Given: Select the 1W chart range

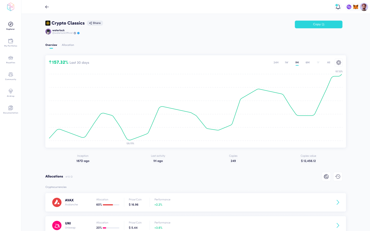Looking at the screenshot, I should coord(286,63).
